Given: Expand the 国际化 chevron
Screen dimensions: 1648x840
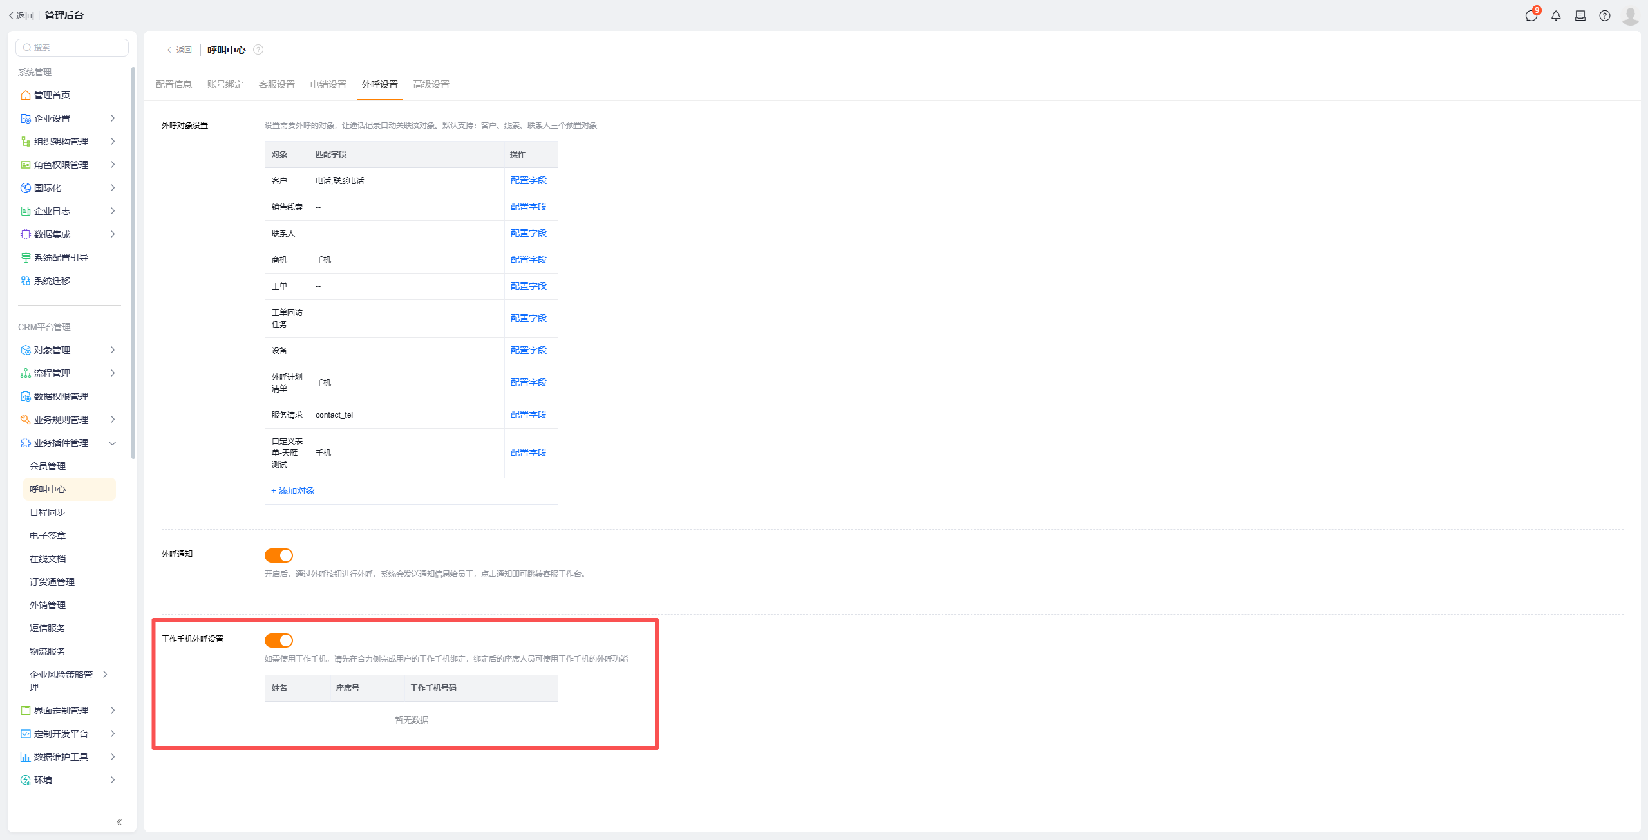Looking at the screenshot, I should point(113,188).
